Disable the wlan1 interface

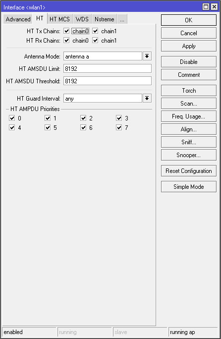[189, 62]
